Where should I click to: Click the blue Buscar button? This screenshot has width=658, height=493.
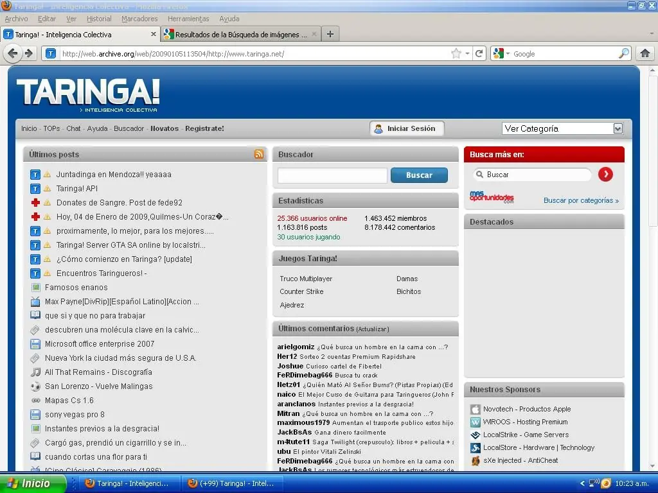(x=419, y=175)
